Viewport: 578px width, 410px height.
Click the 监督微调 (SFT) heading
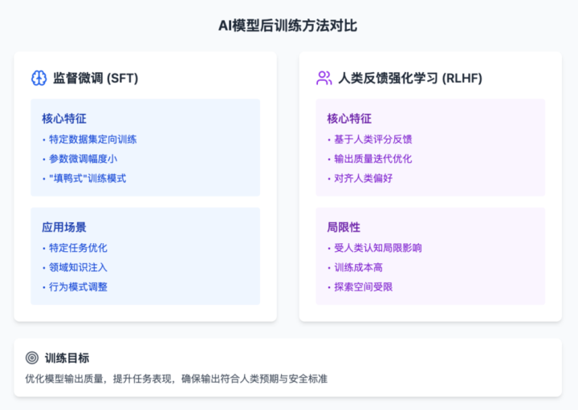click(96, 78)
